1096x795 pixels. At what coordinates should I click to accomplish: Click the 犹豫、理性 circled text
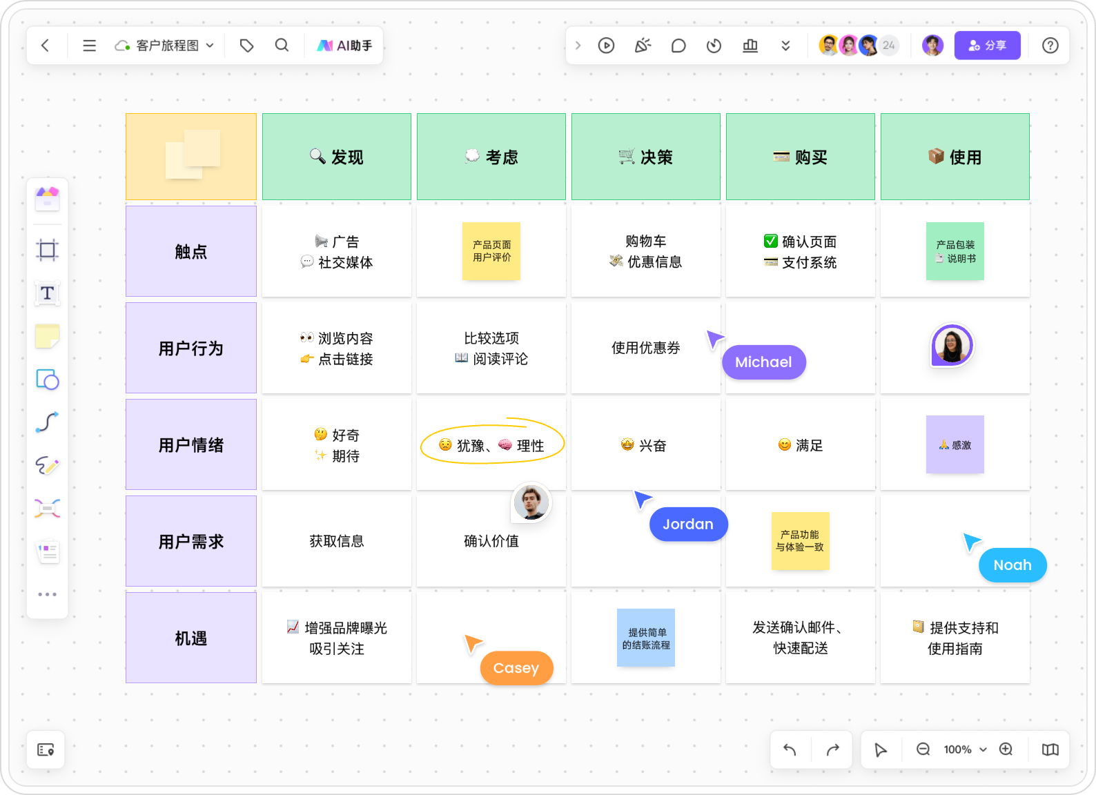click(x=492, y=444)
